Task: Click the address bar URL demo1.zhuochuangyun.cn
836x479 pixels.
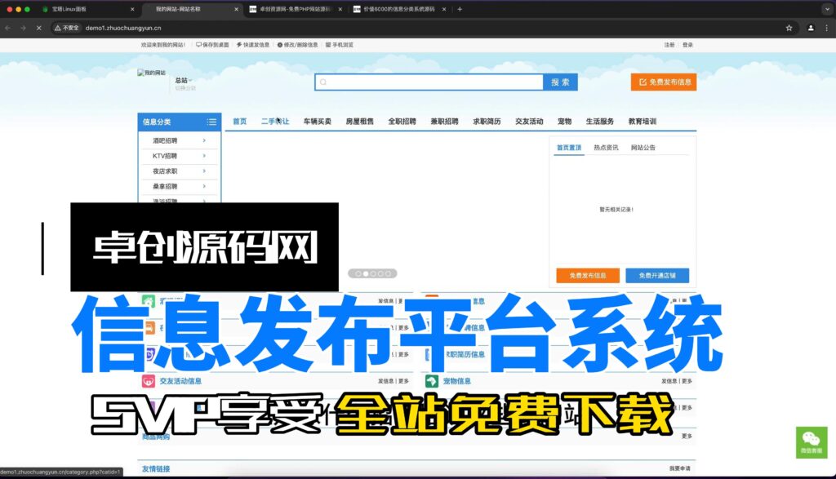Action: click(123, 28)
